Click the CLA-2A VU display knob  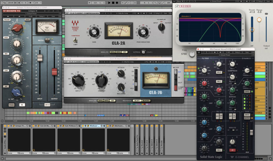[x=161, y=27]
